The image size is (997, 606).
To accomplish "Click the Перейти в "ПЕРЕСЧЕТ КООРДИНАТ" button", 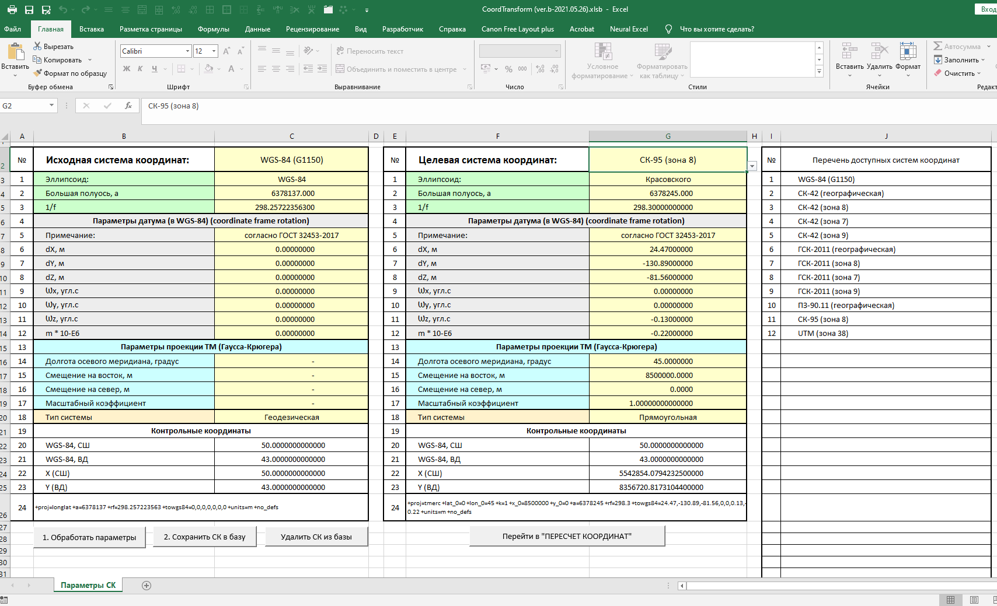I will tap(567, 536).
